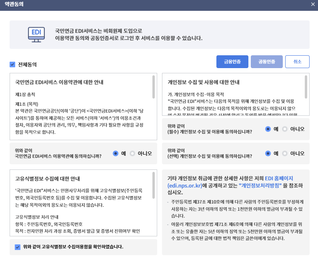This screenshot has height=262, width=318.
Task: Click the 개인정보 수집 box scrollbar
Action: (x=306, y=87)
